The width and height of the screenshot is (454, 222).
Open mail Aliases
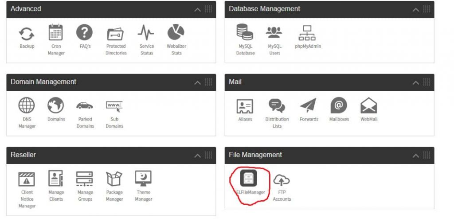[245, 110]
